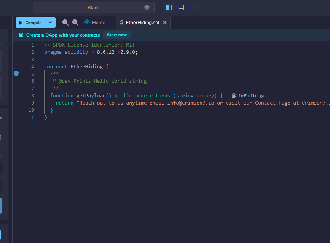The height and width of the screenshot is (243, 330).
Task: Click the Solidity file icon on EtherHiding.sol tab
Action: tap(122, 23)
